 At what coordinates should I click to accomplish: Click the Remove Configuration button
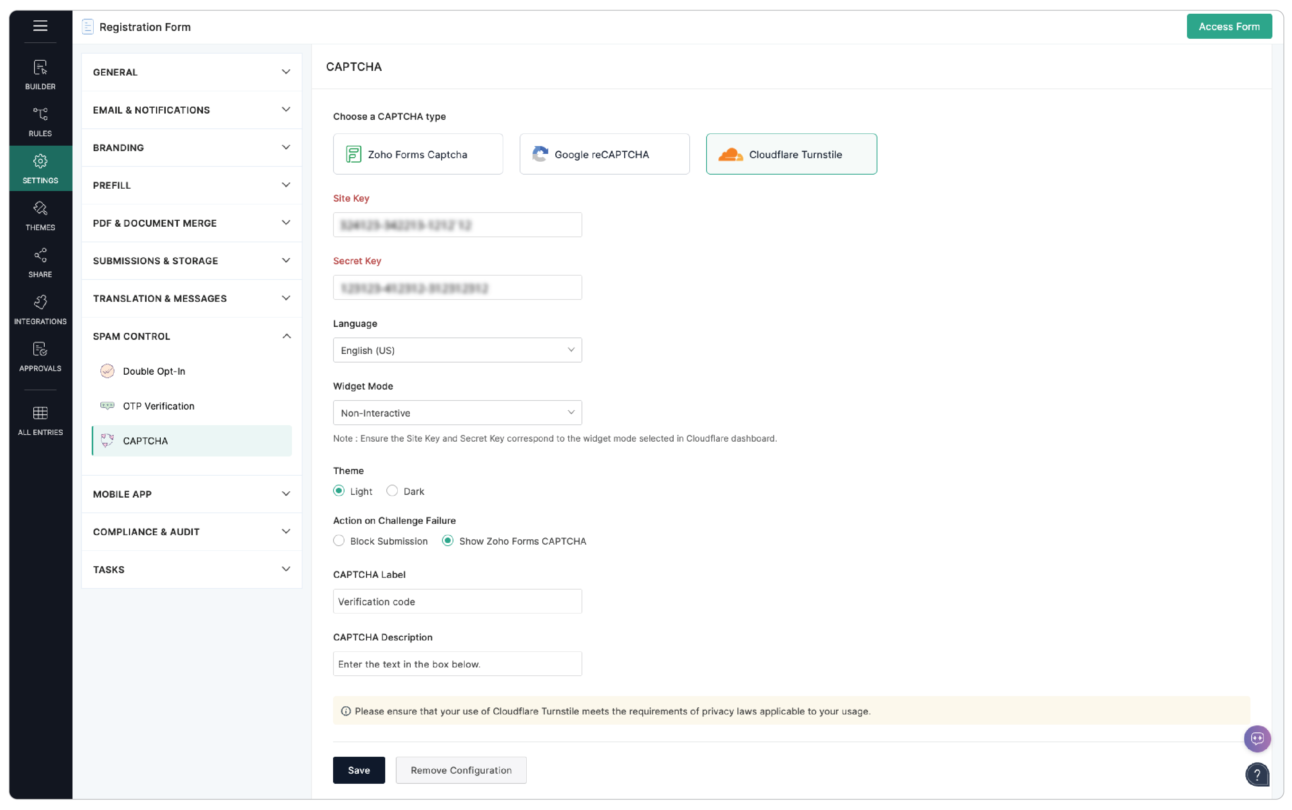tap(460, 770)
